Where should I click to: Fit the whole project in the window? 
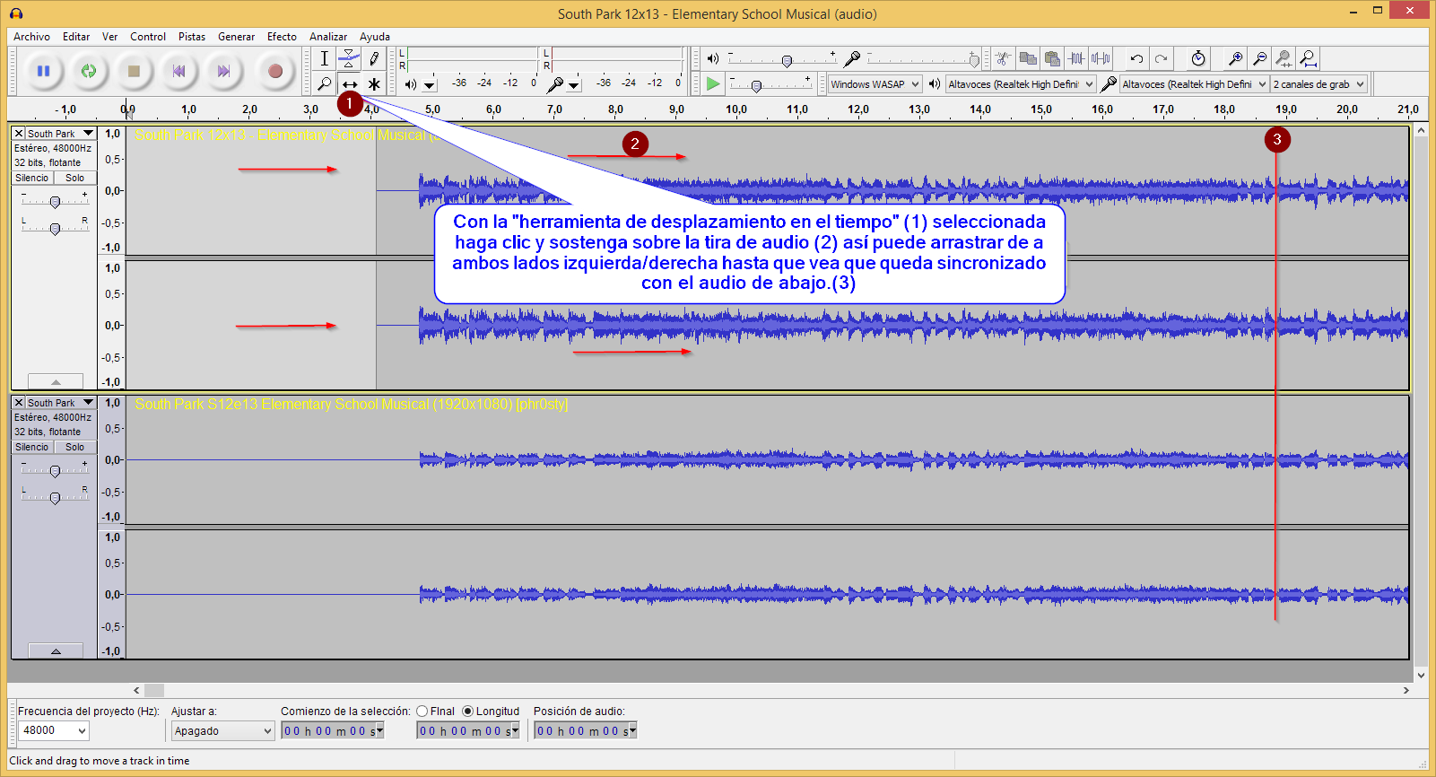[1309, 58]
